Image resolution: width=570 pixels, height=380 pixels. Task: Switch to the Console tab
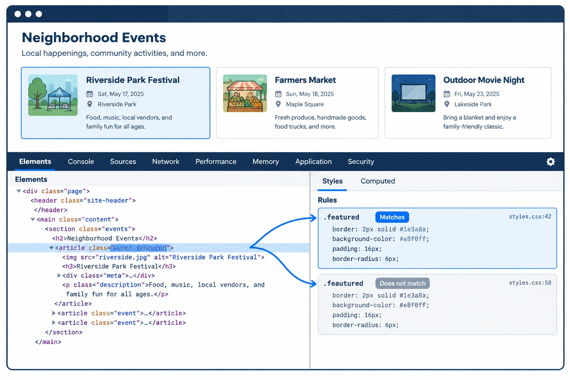[81, 161]
